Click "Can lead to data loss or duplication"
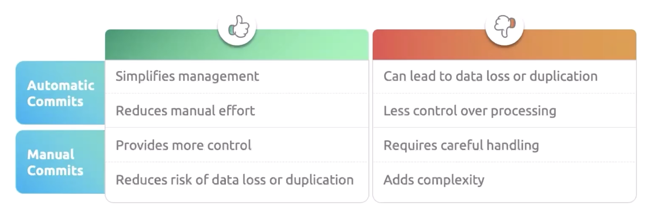 coord(490,76)
